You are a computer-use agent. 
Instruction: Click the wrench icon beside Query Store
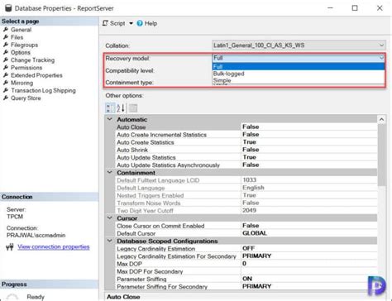pyautogui.click(x=6, y=98)
